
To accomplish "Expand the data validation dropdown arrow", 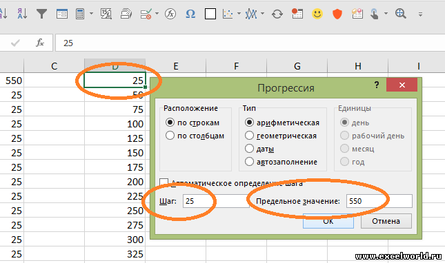I will tap(157, 14).
